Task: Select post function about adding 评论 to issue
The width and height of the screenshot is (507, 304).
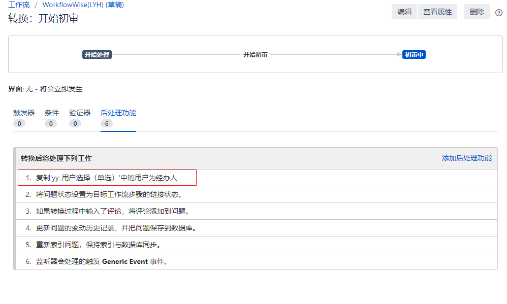Action: tap(114, 211)
